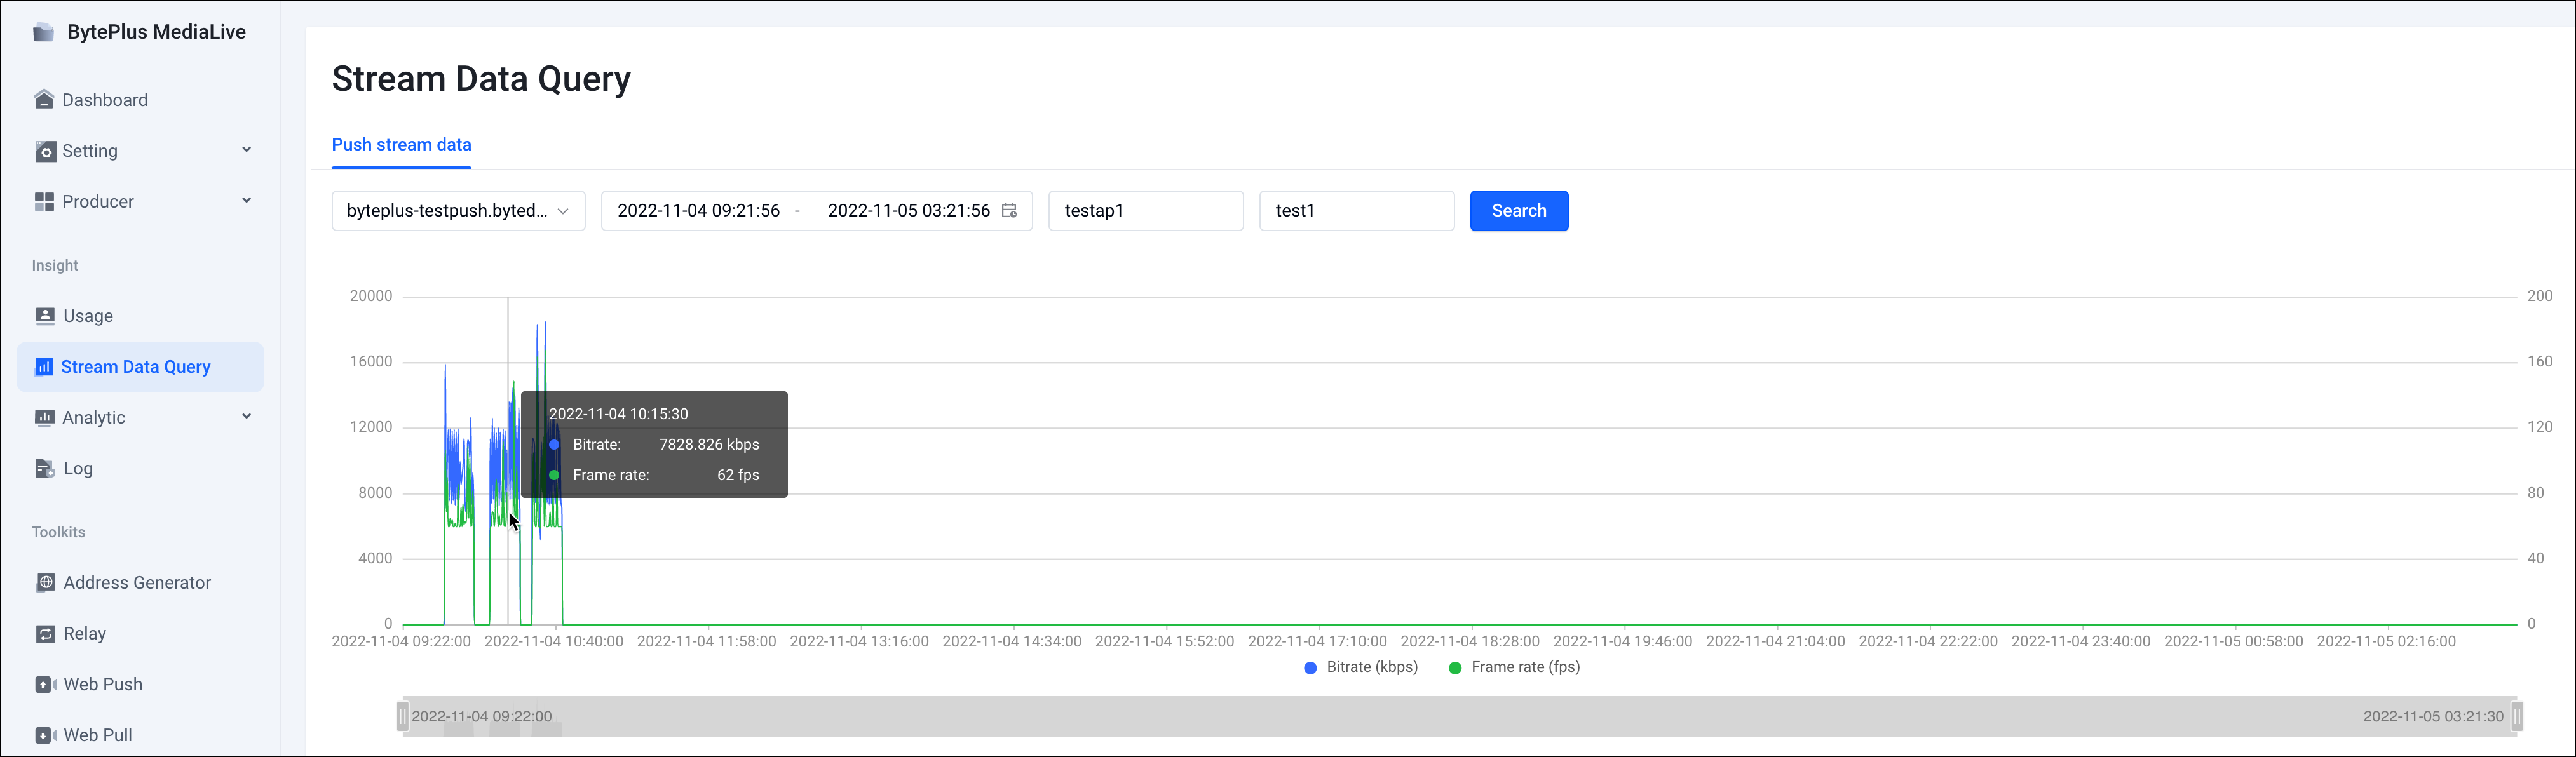Viewport: 2576px width, 757px height.
Task: Click the Dashboard home icon
Action: point(44,99)
